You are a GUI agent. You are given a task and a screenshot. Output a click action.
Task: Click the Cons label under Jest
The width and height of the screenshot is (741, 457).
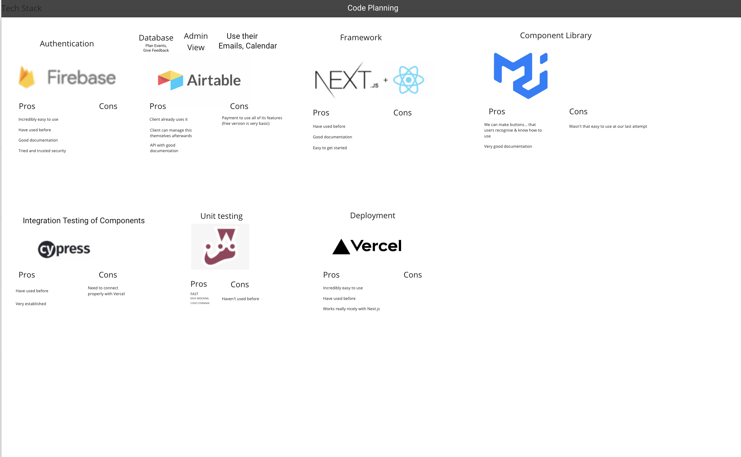pos(240,284)
